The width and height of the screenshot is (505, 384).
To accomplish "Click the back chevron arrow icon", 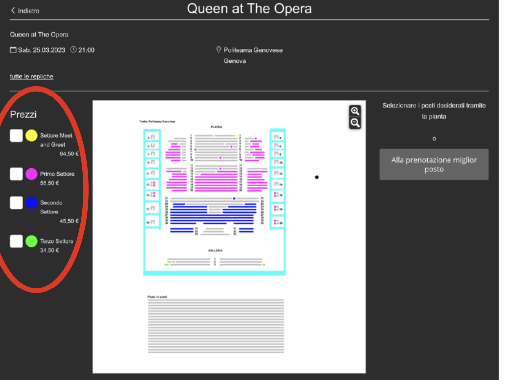I will tap(13, 10).
